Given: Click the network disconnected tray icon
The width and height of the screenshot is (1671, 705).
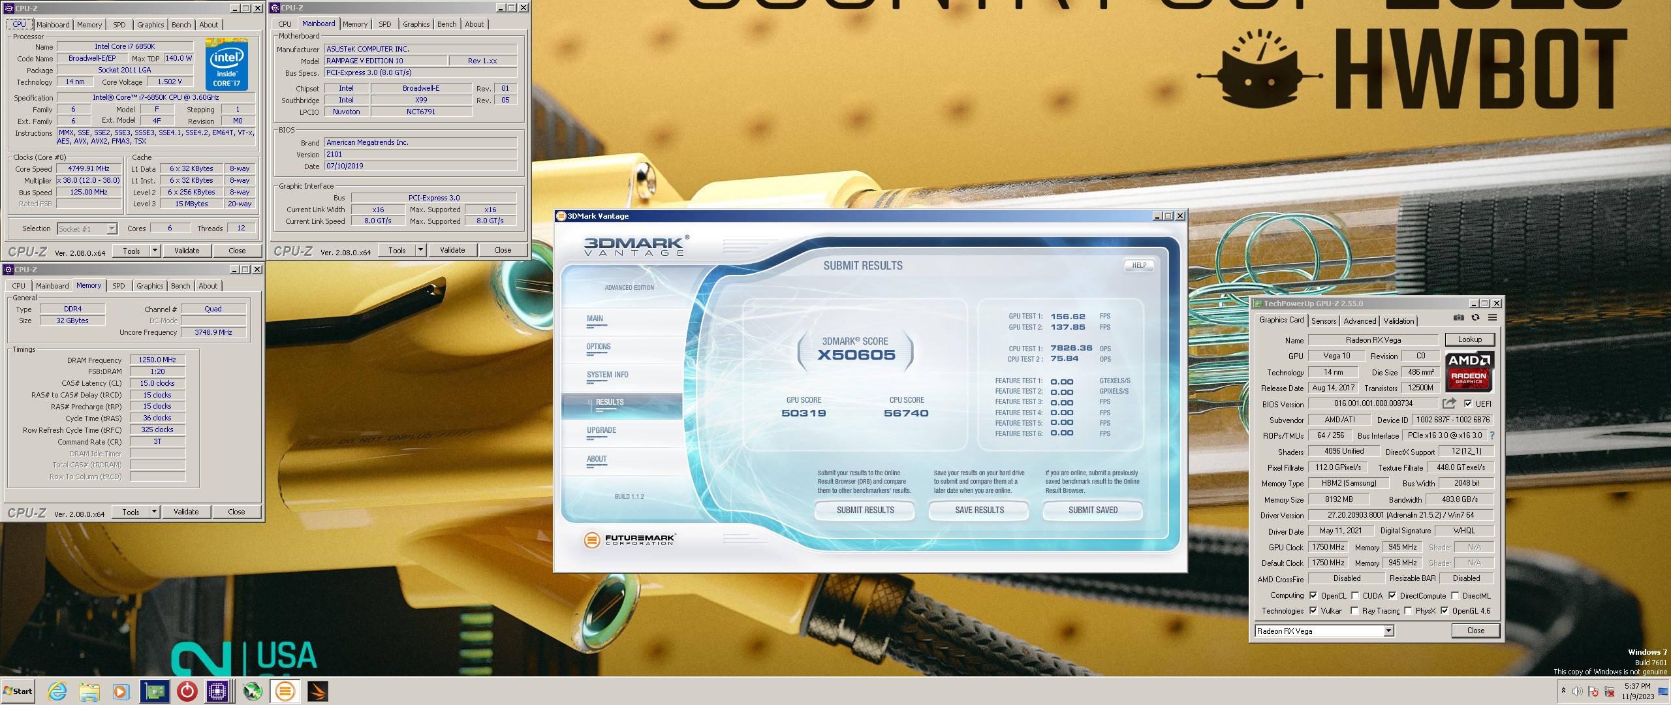Looking at the screenshot, I should 1610,691.
